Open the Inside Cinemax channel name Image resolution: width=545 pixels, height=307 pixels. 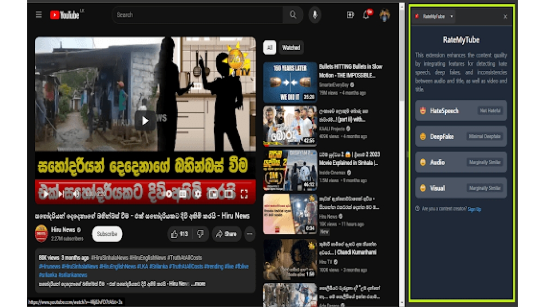pos(332,172)
